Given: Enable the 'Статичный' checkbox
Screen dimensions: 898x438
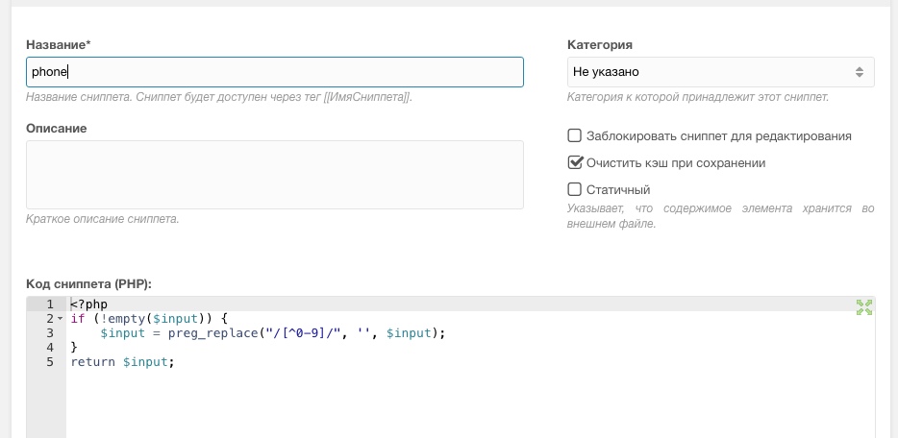Looking at the screenshot, I should coord(574,188).
